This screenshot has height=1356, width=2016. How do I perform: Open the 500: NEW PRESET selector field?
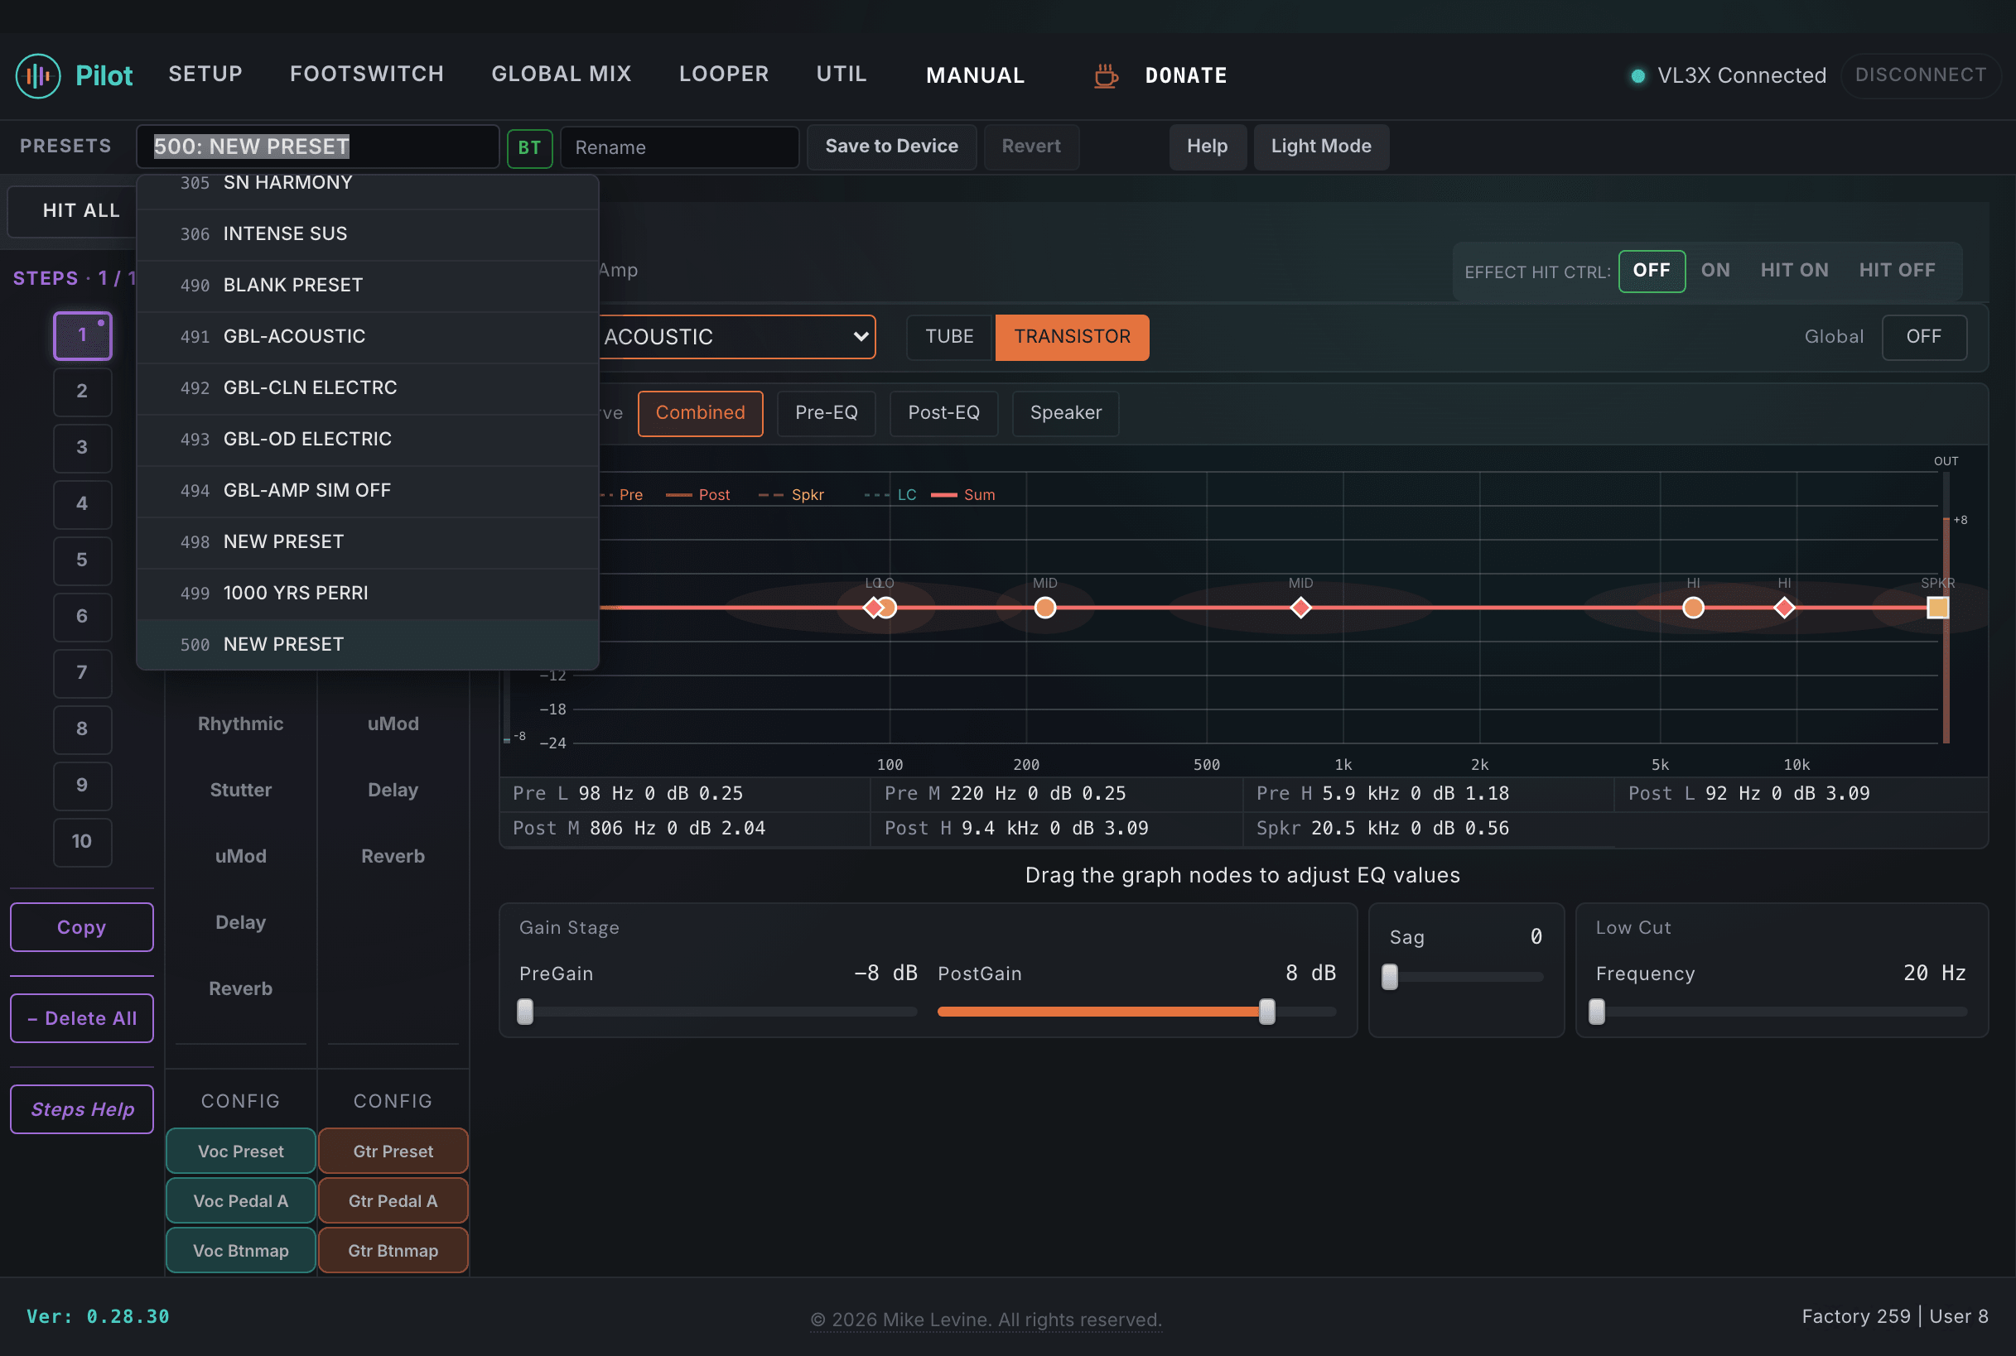317,147
